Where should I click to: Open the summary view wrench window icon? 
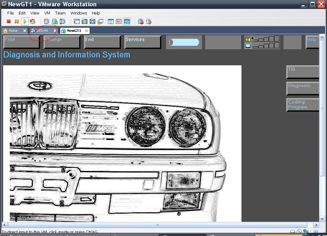click(111, 21)
